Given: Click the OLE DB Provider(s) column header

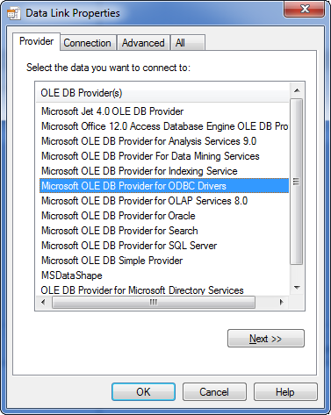Looking at the screenshot, I should pyautogui.click(x=162, y=93).
